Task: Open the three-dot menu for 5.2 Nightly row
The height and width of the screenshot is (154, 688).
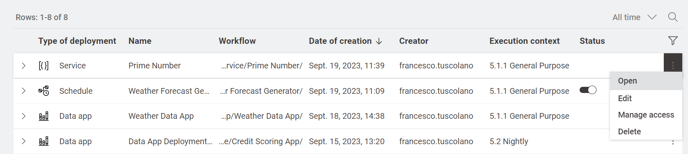Action: [673, 142]
